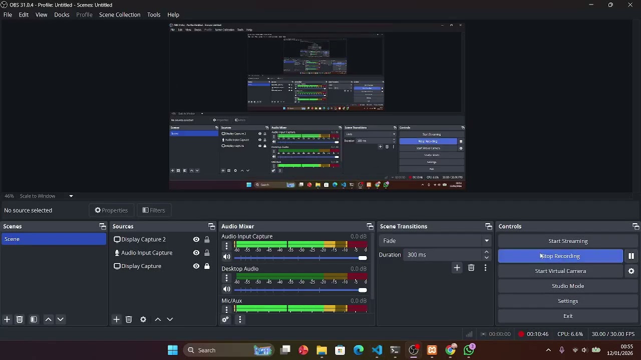The image size is (641, 360).
Task: Pop out the Audio Mixer dock
Action: click(370, 226)
